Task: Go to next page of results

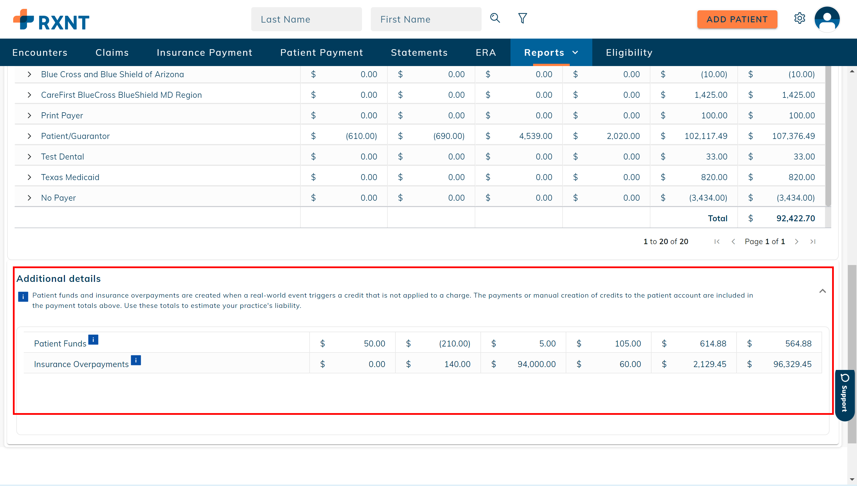Action: 797,241
